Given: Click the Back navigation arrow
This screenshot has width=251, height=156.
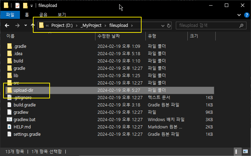Looking at the screenshot, I should point(7,25).
